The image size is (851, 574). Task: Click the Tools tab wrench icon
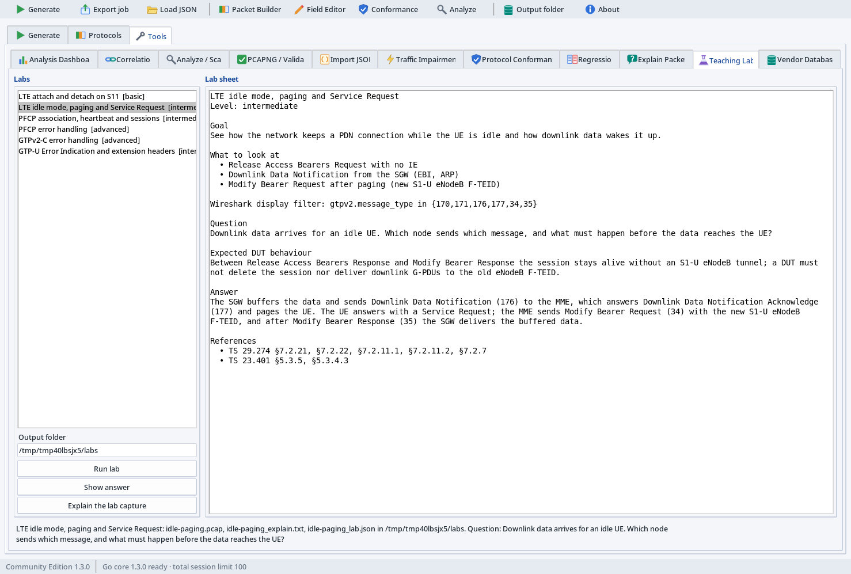140,36
